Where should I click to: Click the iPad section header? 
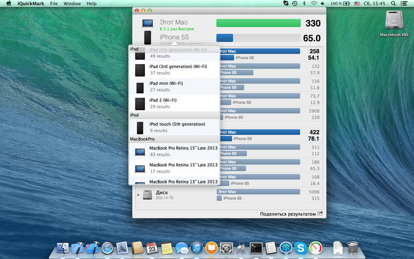(174, 49)
